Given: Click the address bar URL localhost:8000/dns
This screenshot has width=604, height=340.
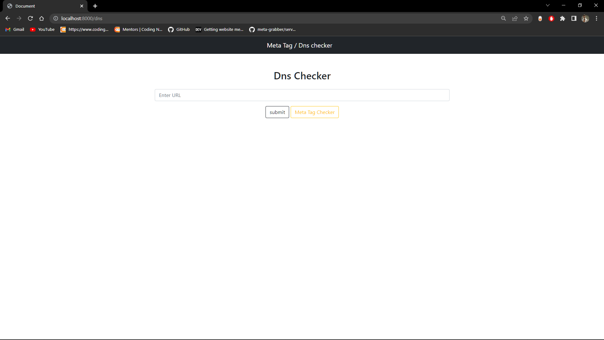Looking at the screenshot, I should [x=82, y=19].
